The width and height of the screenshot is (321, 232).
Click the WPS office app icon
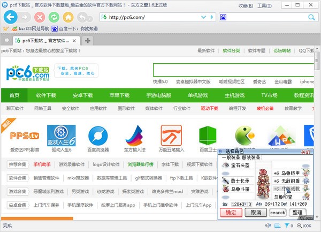coord(281,136)
